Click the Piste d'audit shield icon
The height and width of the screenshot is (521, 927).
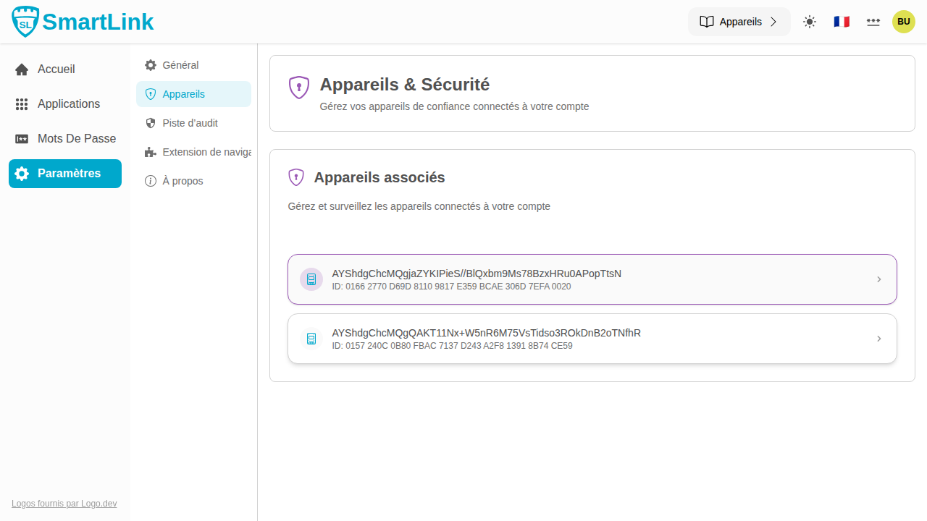point(150,123)
